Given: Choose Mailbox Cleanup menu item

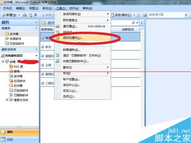Looking at the screenshot, I should tap(83, 50).
